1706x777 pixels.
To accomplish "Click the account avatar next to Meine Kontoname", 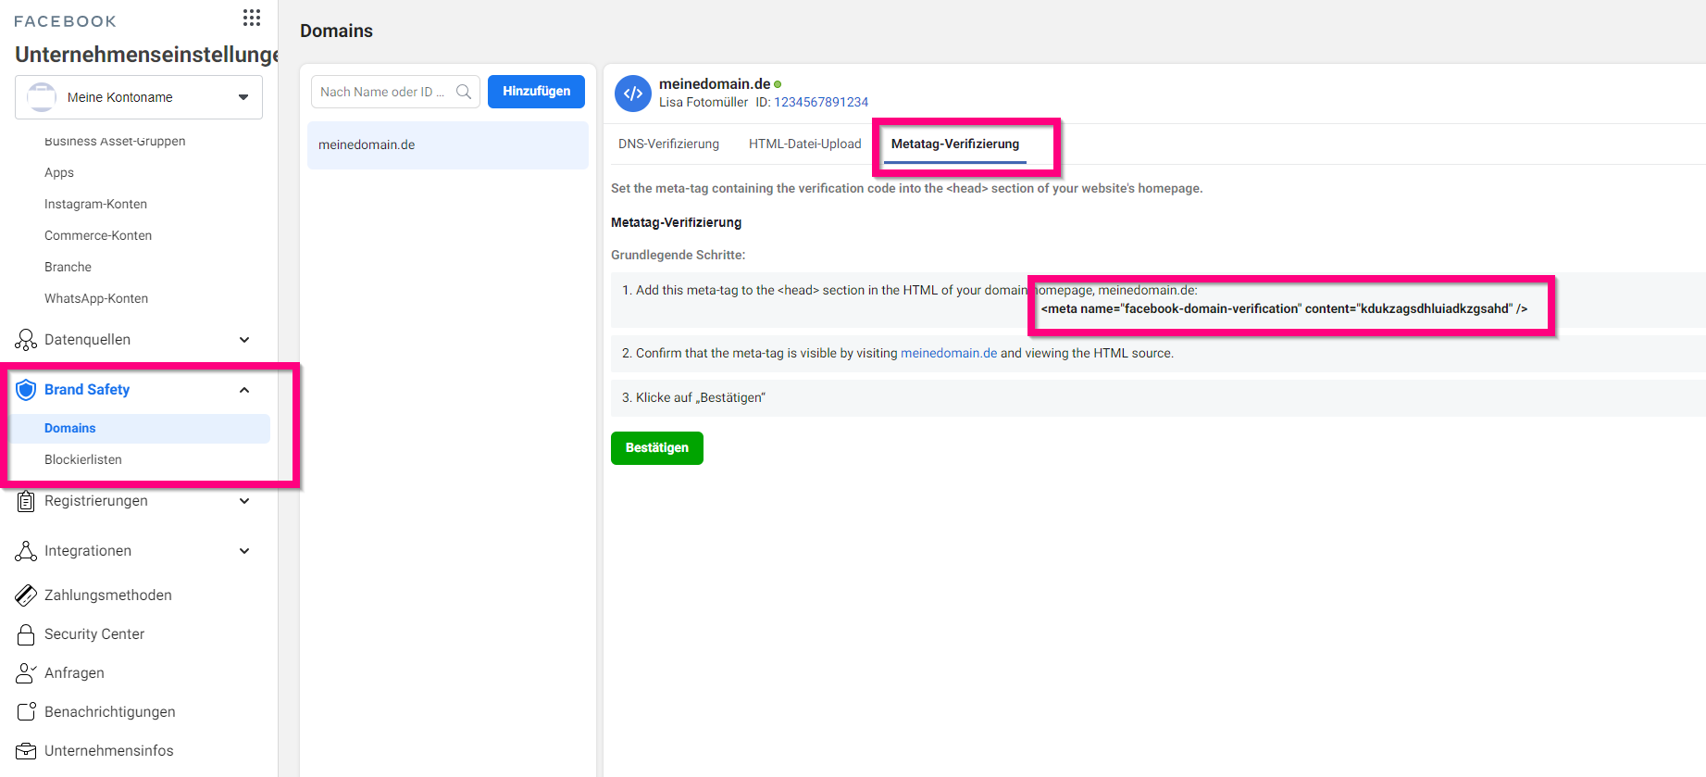I will tap(42, 97).
